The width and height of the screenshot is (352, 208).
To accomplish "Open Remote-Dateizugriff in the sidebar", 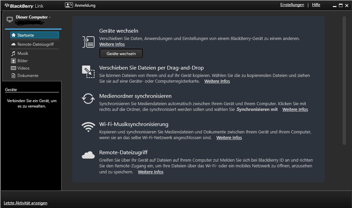I will coord(35,44).
